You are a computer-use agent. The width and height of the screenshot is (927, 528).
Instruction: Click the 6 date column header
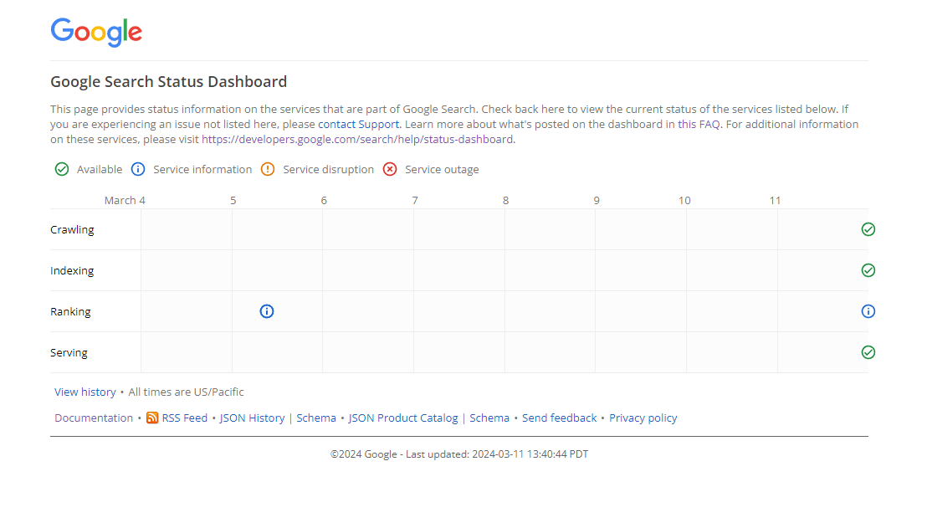(324, 201)
